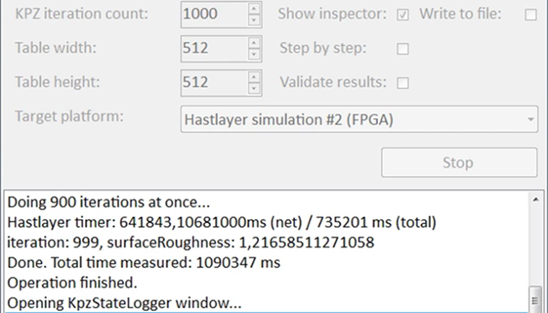Tick the Step by step checkbox
This screenshot has height=313, width=548.
coord(402,49)
